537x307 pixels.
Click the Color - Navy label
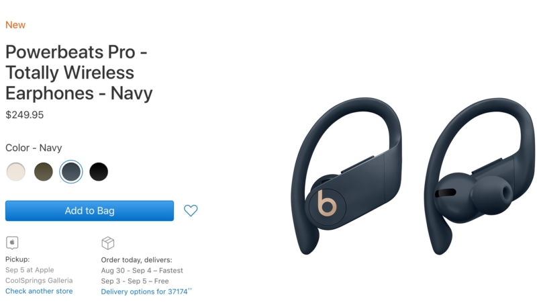(x=34, y=148)
